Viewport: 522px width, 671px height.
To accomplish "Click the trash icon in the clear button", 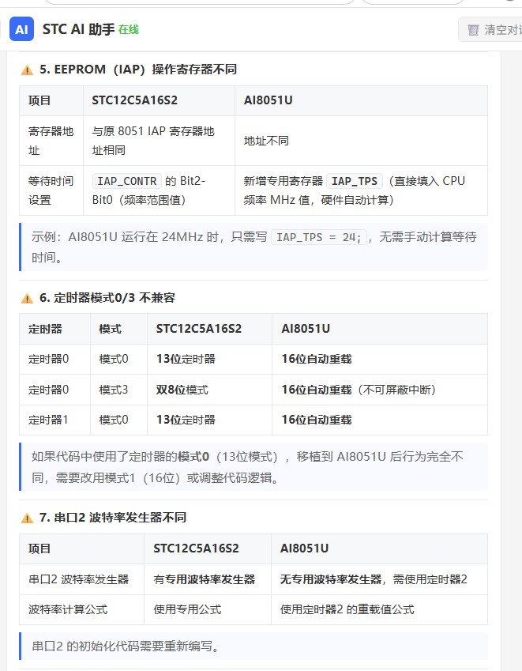I will [x=473, y=30].
